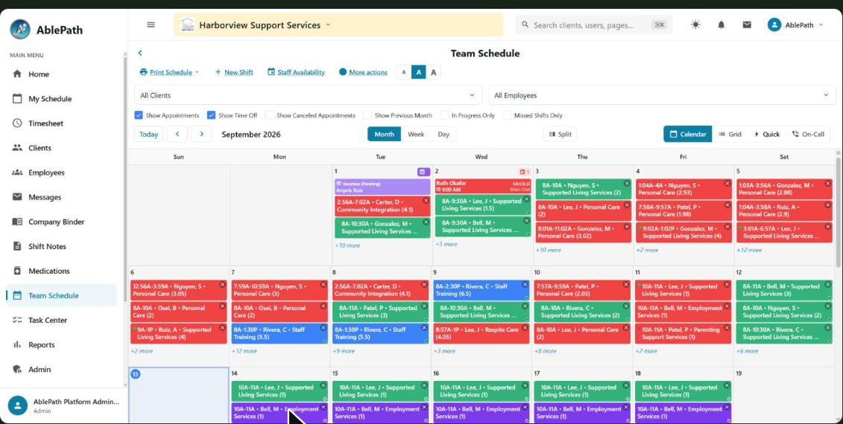The height and width of the screenshot is (424, 843).
Task: Remove the Carter, D Community Integration shift on Sep 1
Action: tap(426, 200)
